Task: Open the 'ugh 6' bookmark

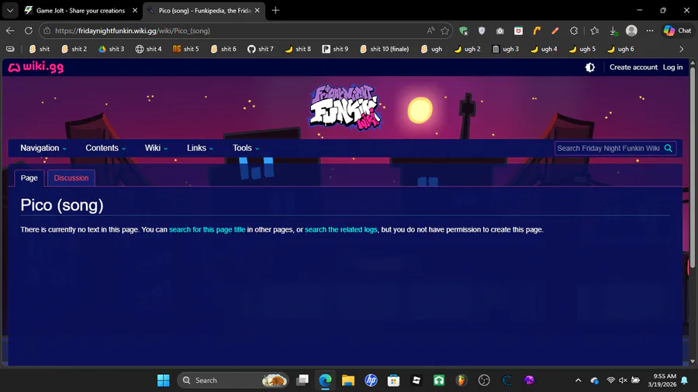Action: coord(620,49)
